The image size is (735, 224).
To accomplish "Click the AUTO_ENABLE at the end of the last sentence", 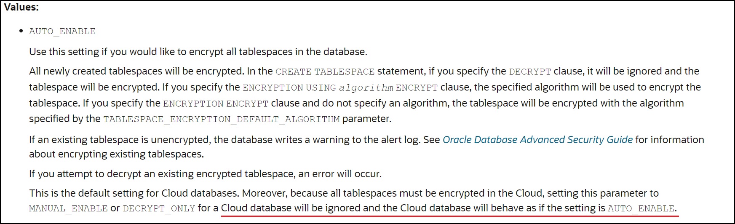I will 641,209.
